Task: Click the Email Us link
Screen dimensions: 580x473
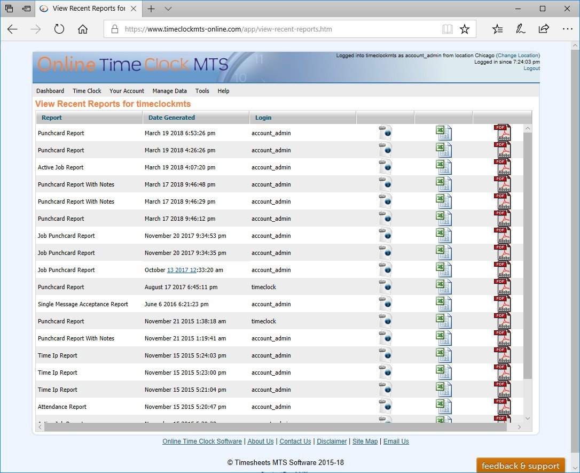Action: [396, 441]
